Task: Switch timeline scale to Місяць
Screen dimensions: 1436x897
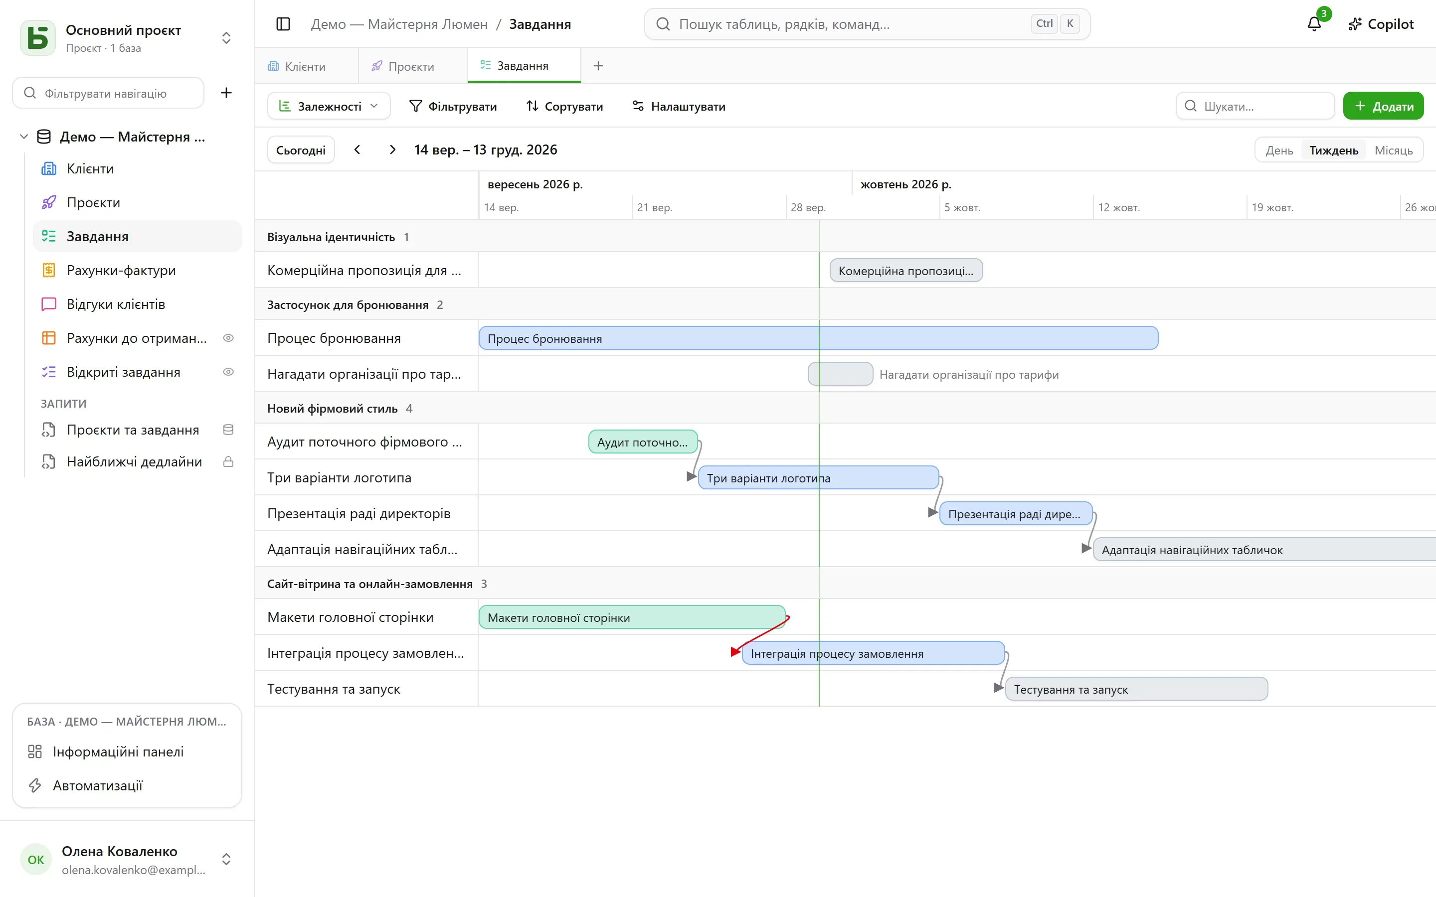Action: pos(1393,150)
